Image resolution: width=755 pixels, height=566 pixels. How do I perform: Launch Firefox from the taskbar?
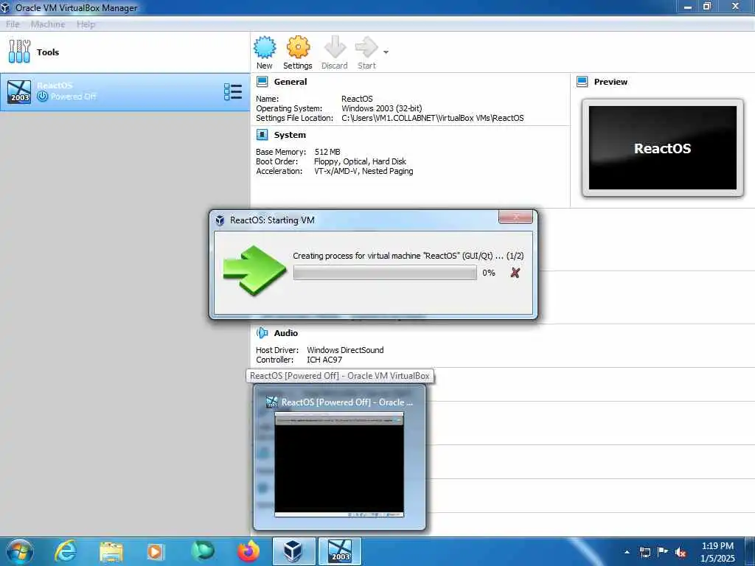pyautogui.click(x=248, y=551)
